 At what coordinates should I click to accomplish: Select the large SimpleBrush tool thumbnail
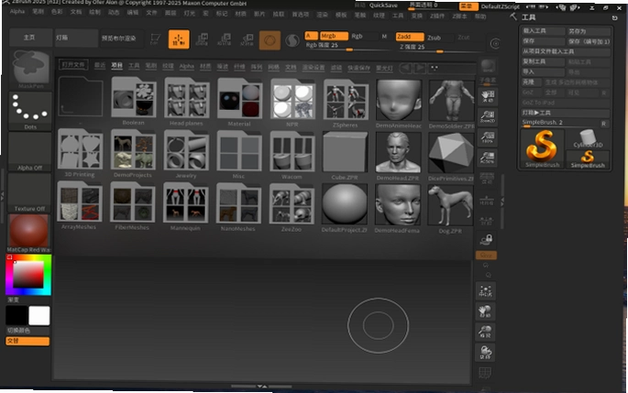pyautogui.click(x=543, y=148)
